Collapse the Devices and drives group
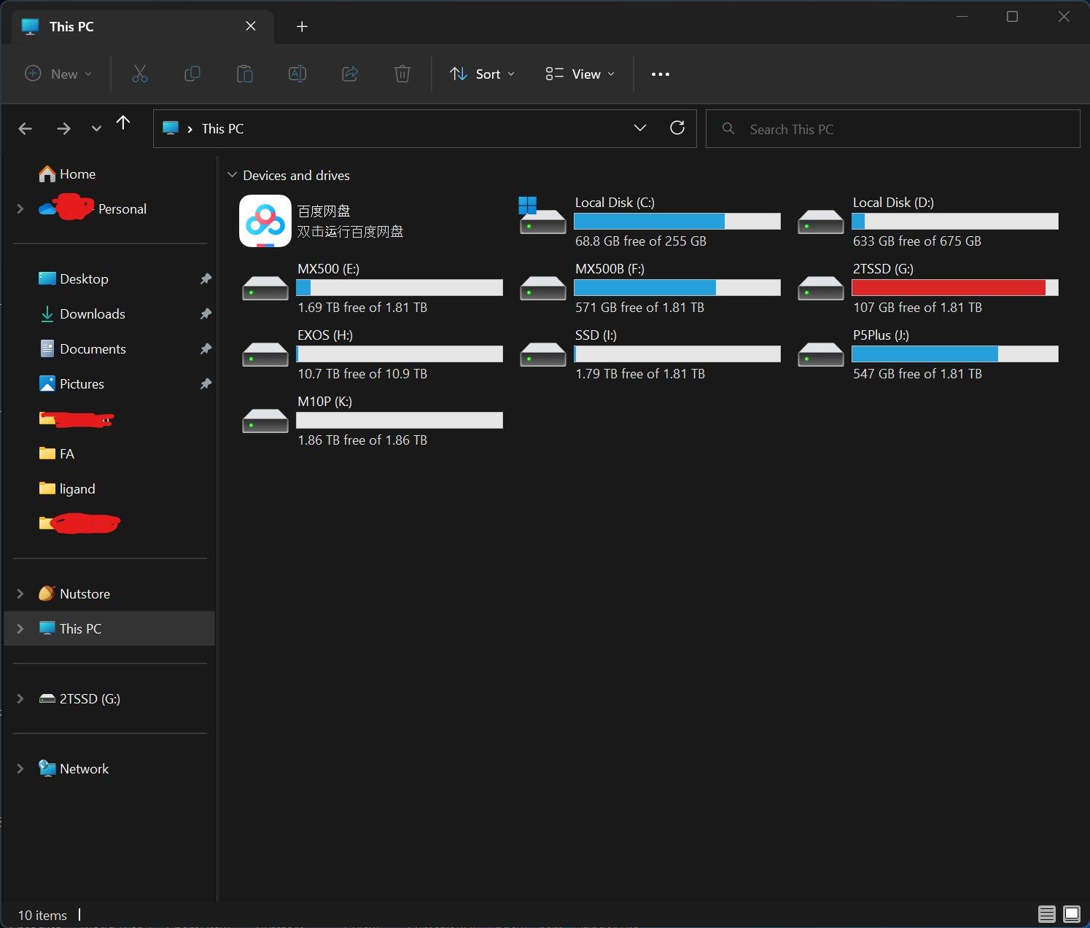This screenshot has width=1090, height=928. tap(233, 175)
